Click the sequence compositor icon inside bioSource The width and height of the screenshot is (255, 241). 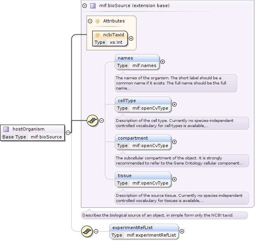(x=92, y=121)
